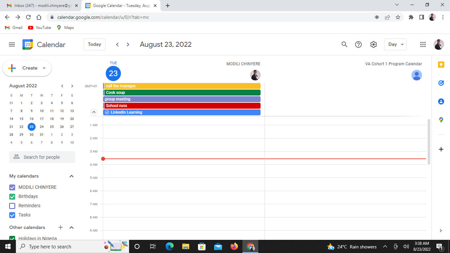The width and height of the screenshot is (450, 253).
Task: Open the Contacts side panel icon
Action: point(441,101)
